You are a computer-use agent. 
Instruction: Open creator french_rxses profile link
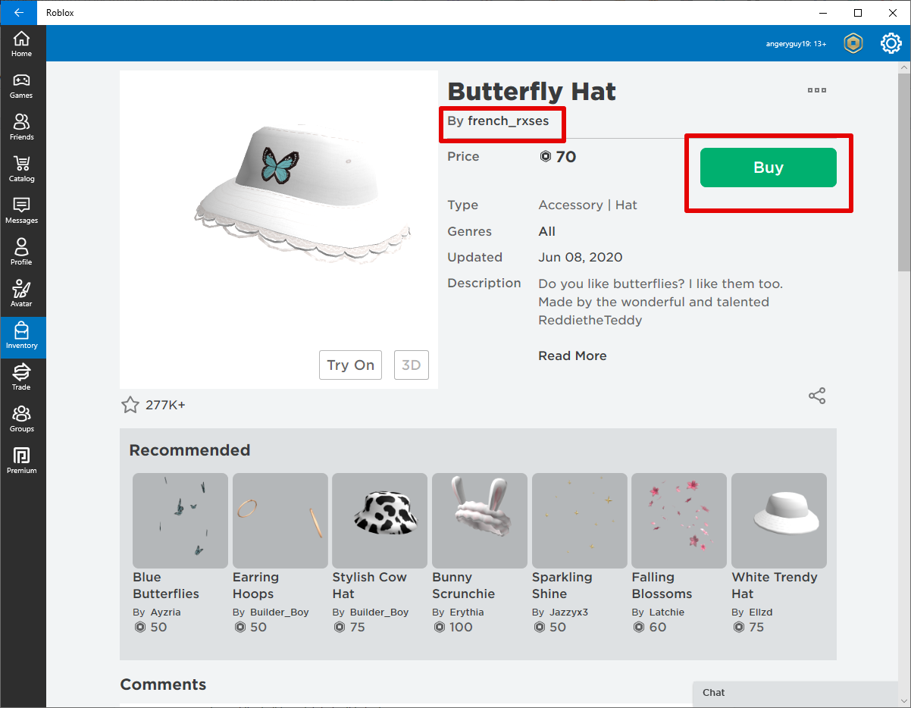tap(508, 121)
